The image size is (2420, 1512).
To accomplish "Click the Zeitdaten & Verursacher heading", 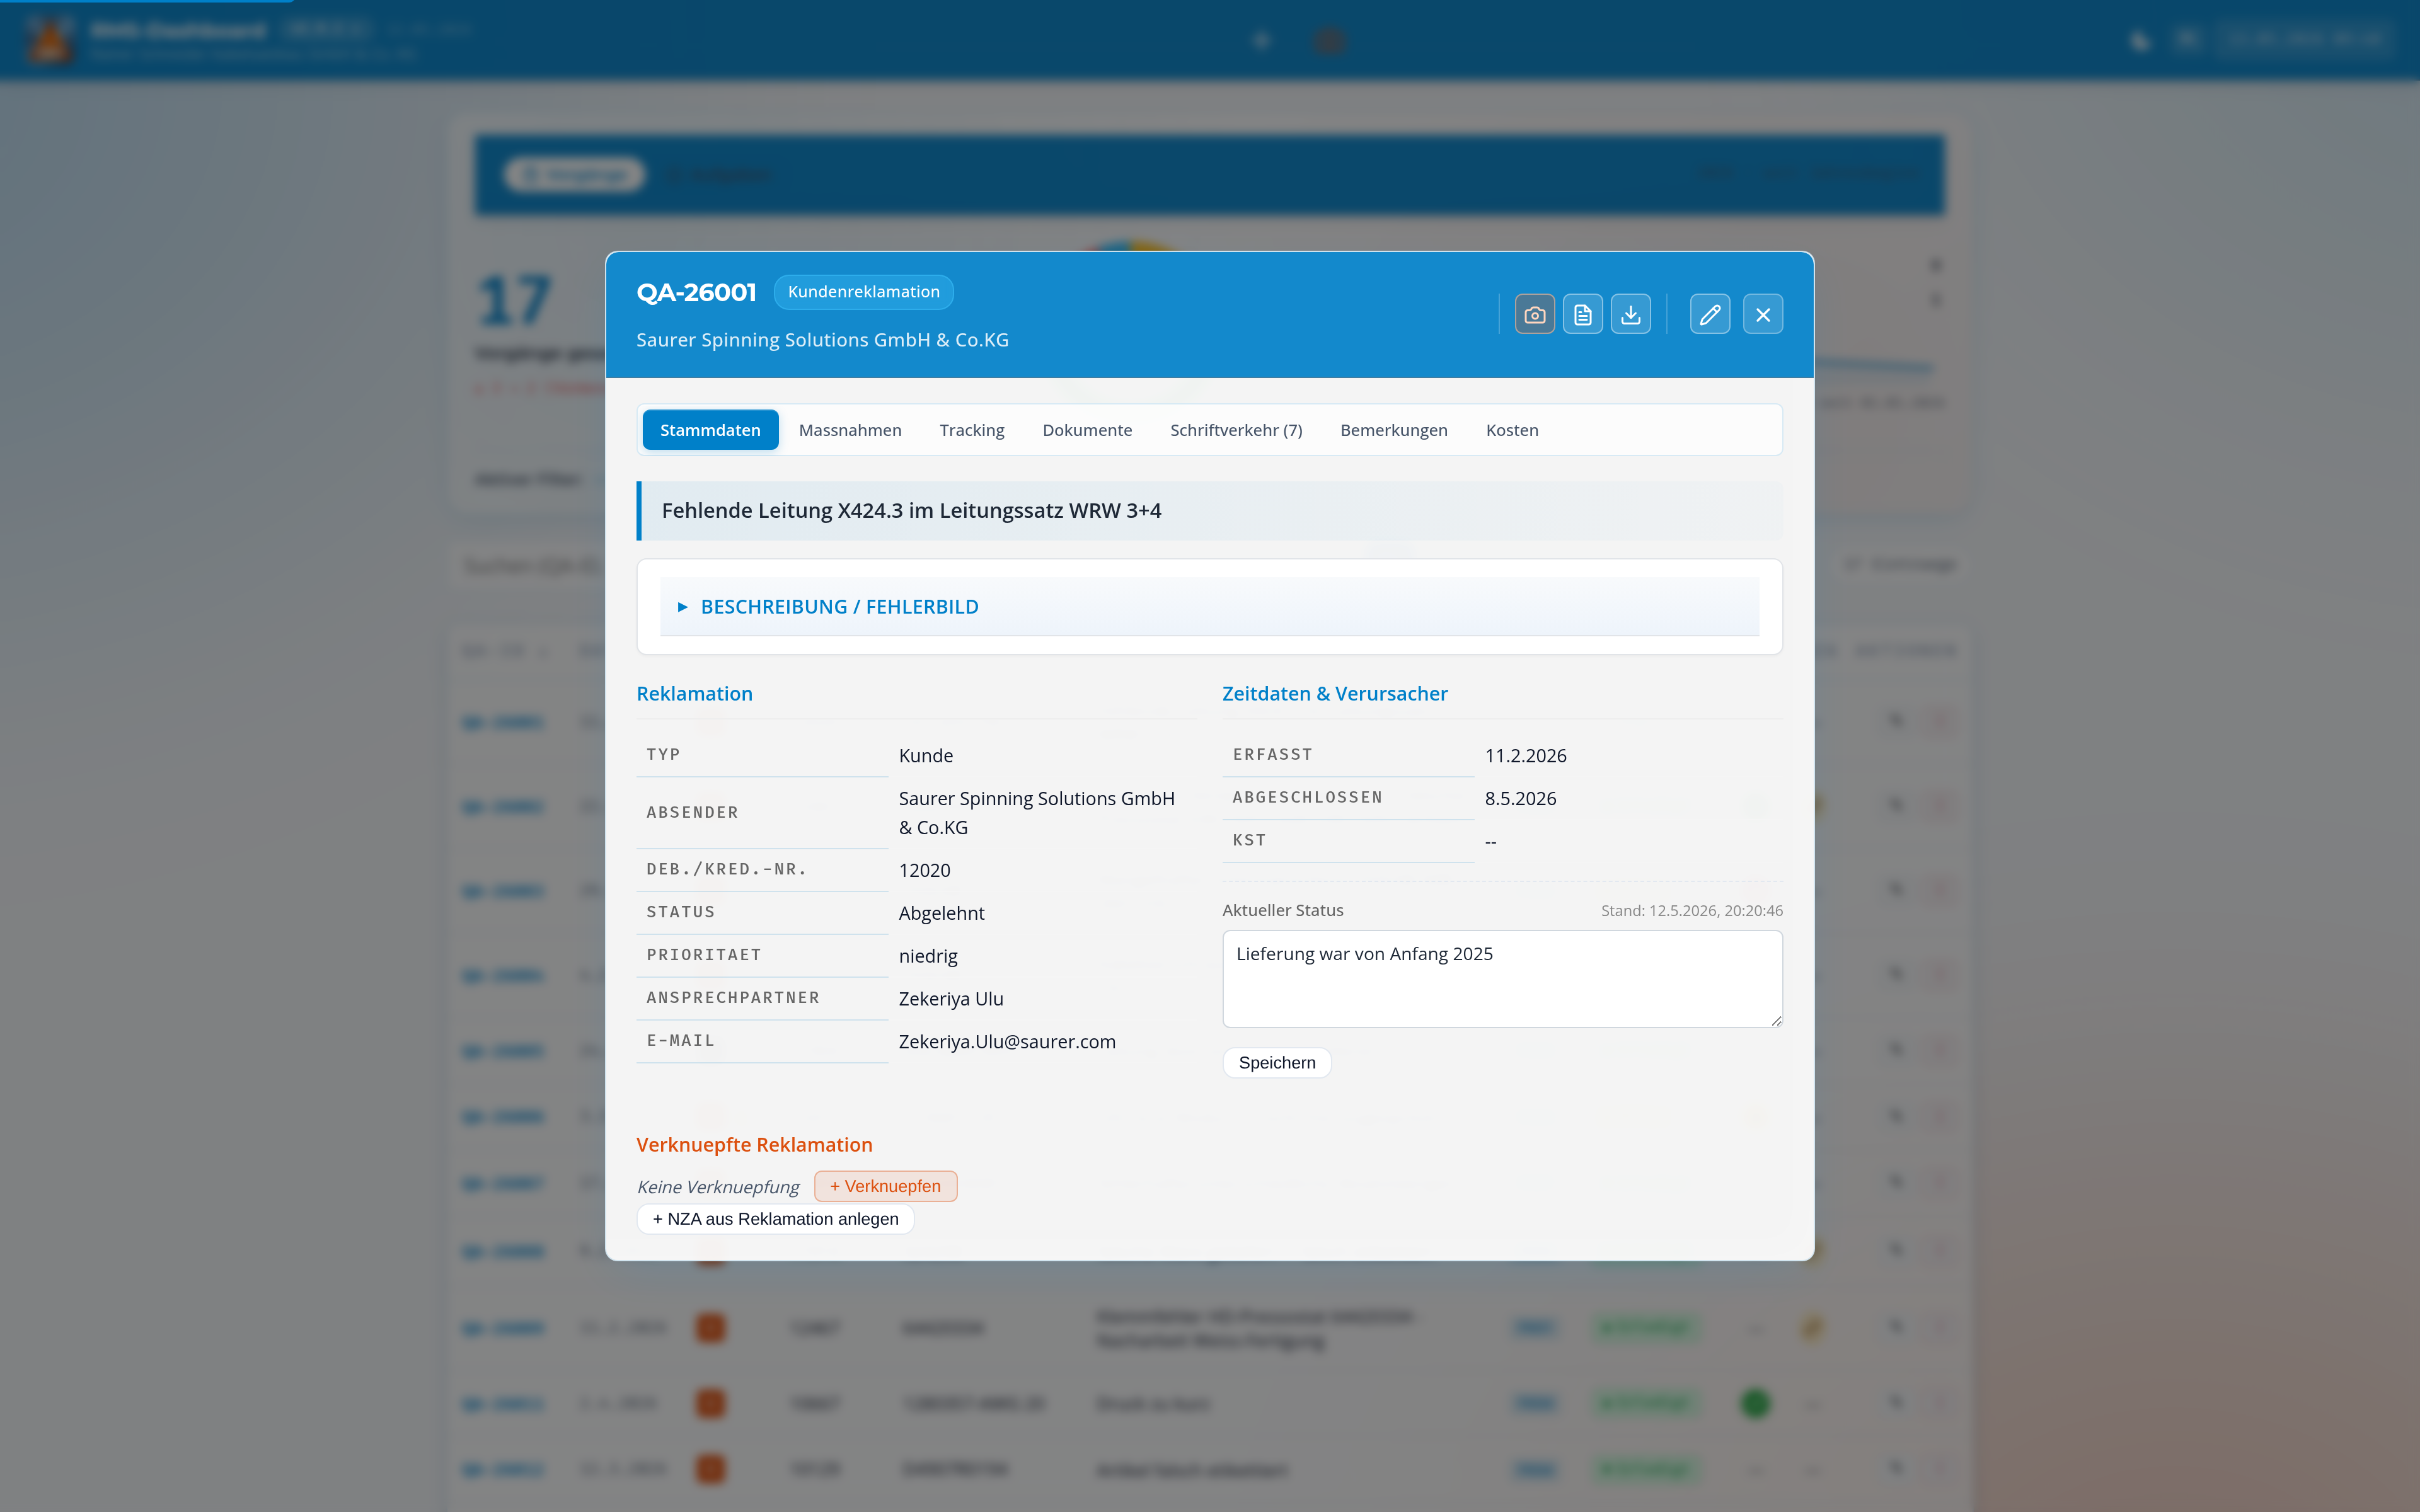I will point(1335,694).
